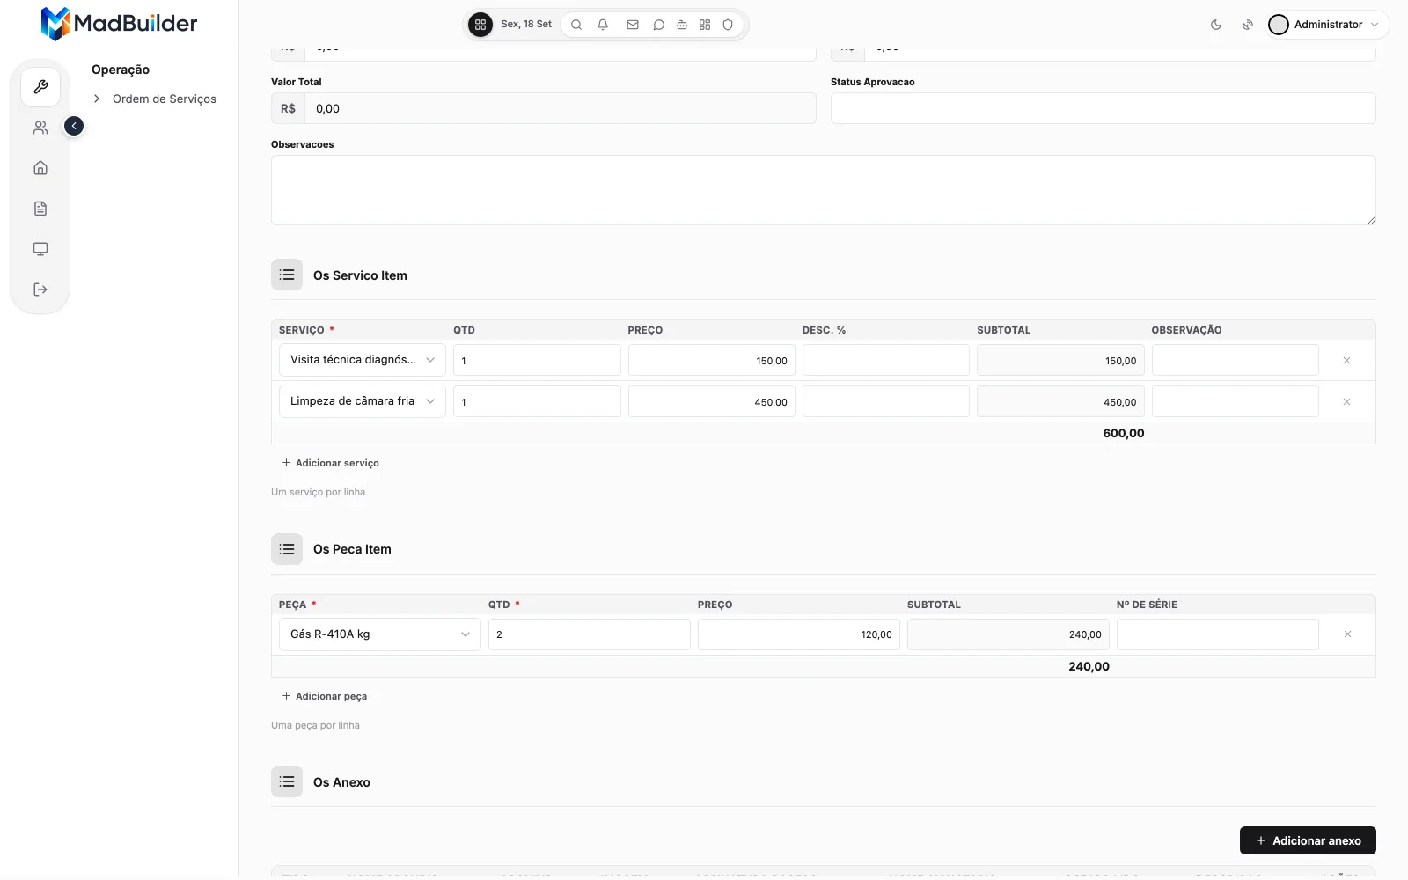Remove the Gás R-410A kg part row
This screenshot has height=880, width=1408.
tap(1347, 634)
